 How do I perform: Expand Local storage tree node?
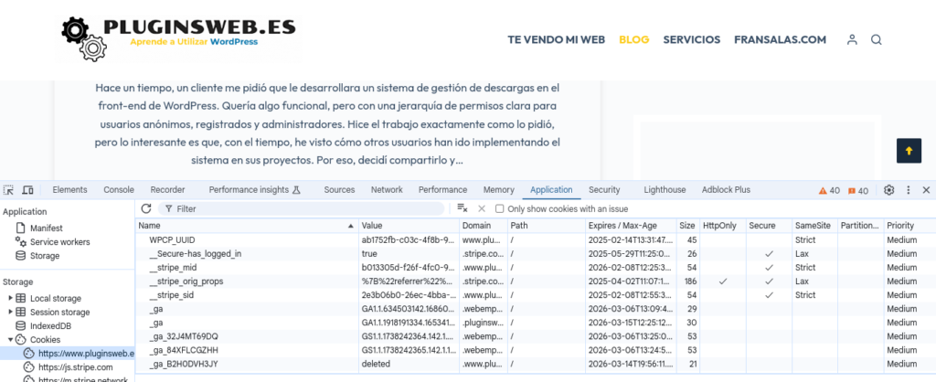click(10, 299)
